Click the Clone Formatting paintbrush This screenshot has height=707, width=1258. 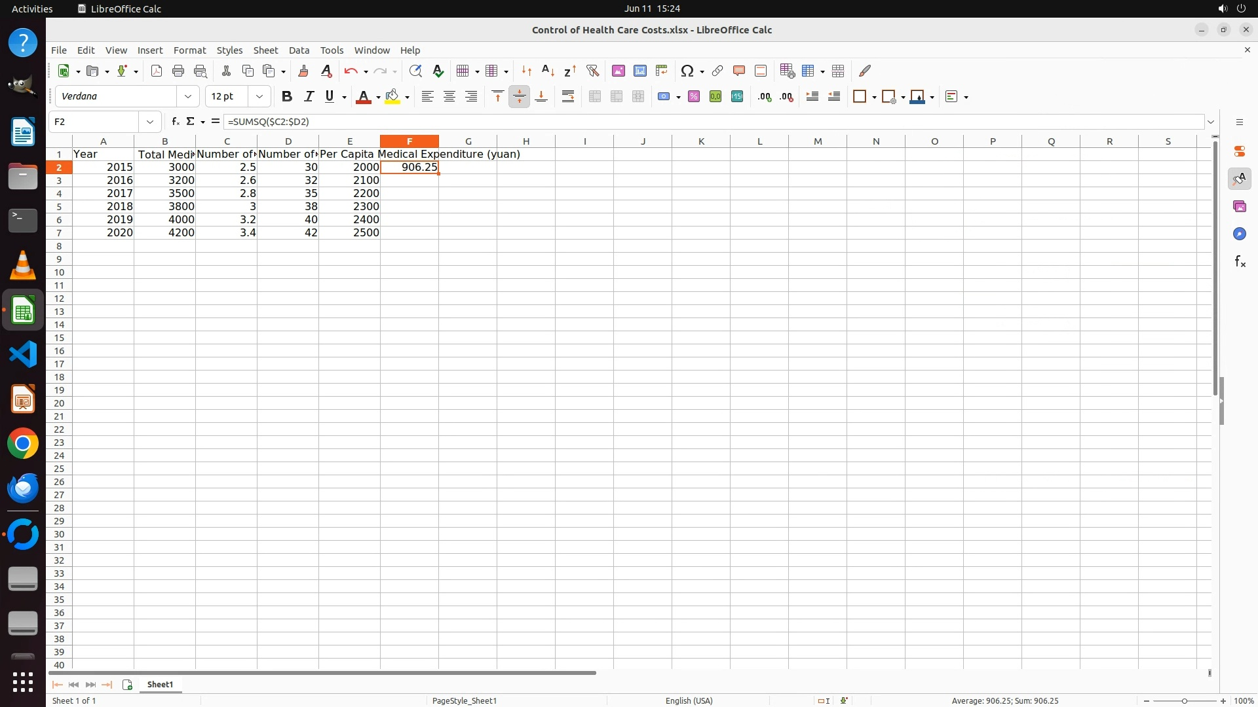(303, 71)
